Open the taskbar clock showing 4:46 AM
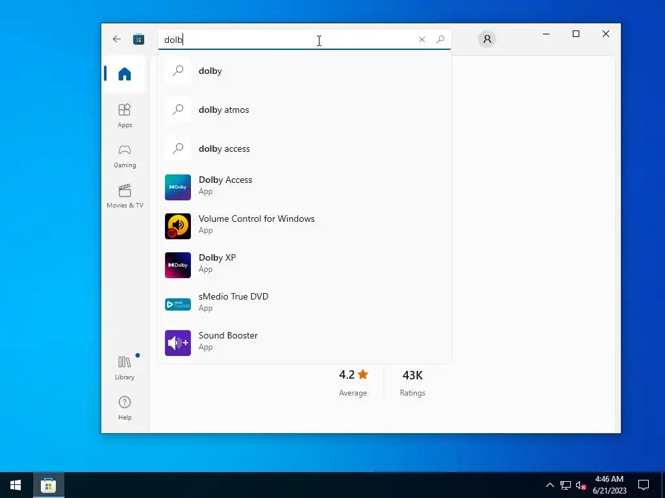The height and width of the screenshot is (498, 665). point(609,485)
